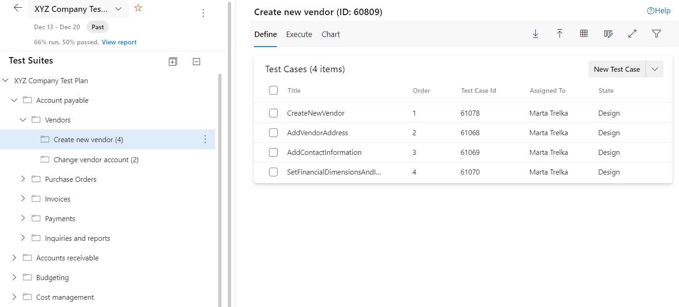Open the AddContactInformation test case title

324,153
